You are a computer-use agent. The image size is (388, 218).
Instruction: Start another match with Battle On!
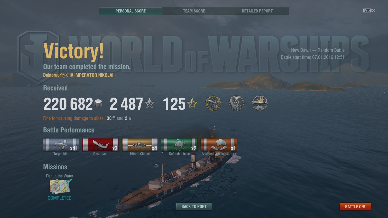coord(355,206)
